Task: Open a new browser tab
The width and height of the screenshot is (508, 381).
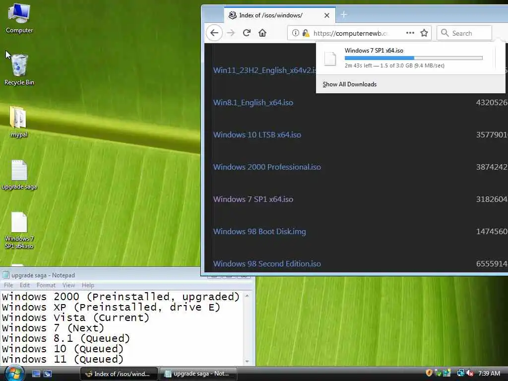Action: (344, 14)
